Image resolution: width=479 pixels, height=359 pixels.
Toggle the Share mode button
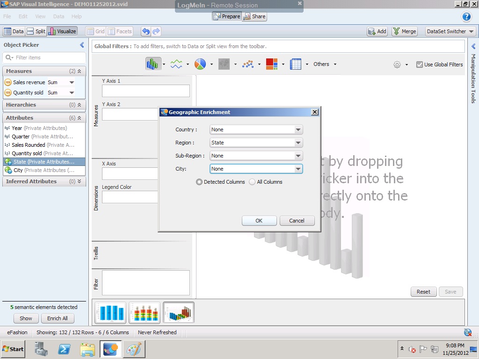254,16
